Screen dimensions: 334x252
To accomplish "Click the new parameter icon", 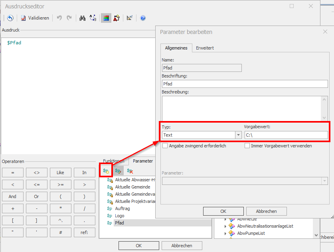I will coord(106,171).
